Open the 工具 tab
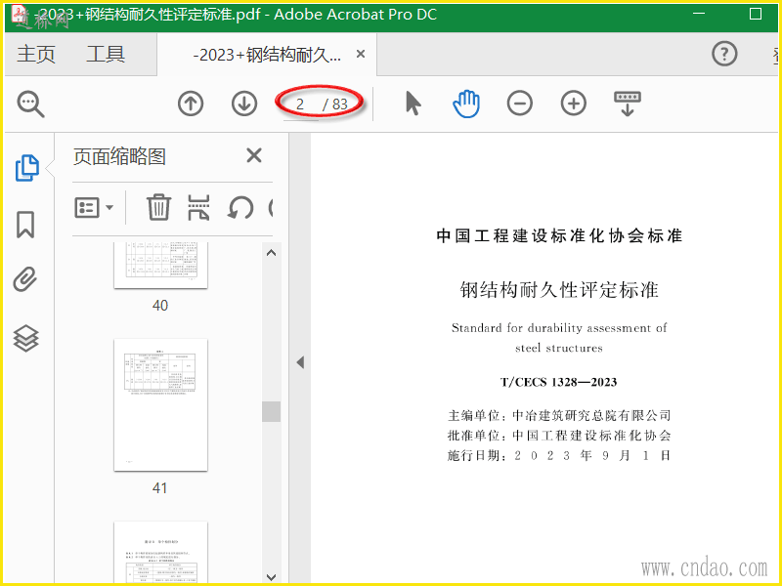Image resolution: width=782 pixels, height=586 pixels. pos(106,54)
